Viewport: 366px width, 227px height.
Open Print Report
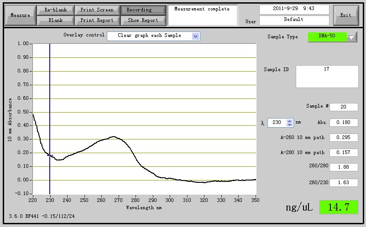click(97, 20)
